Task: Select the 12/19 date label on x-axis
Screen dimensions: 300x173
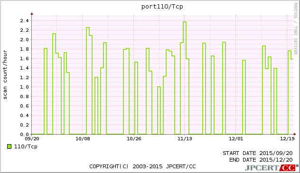Action: [287, 138]
